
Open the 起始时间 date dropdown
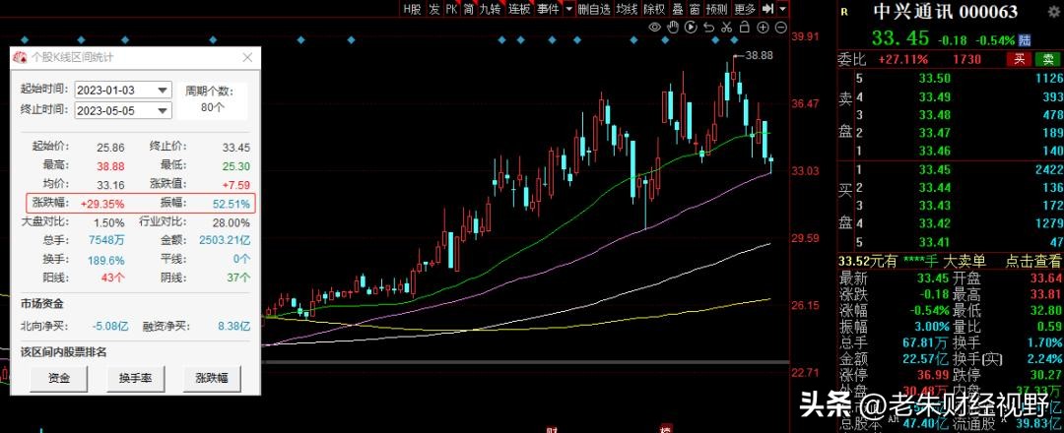point(162,89)
